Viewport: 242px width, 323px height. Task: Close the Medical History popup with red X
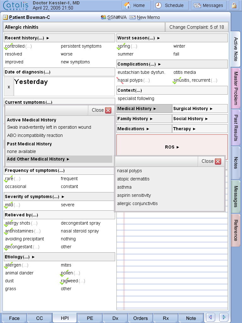click(108, 110)
